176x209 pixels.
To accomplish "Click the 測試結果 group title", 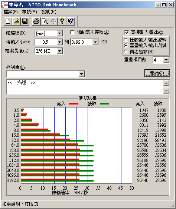I will pos(88,98).
